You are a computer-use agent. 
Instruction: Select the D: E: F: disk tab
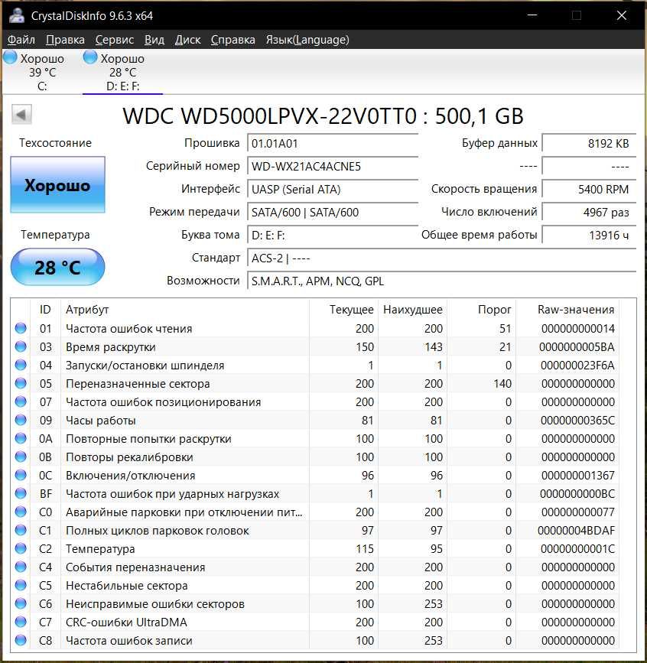[x=122, y=72]
